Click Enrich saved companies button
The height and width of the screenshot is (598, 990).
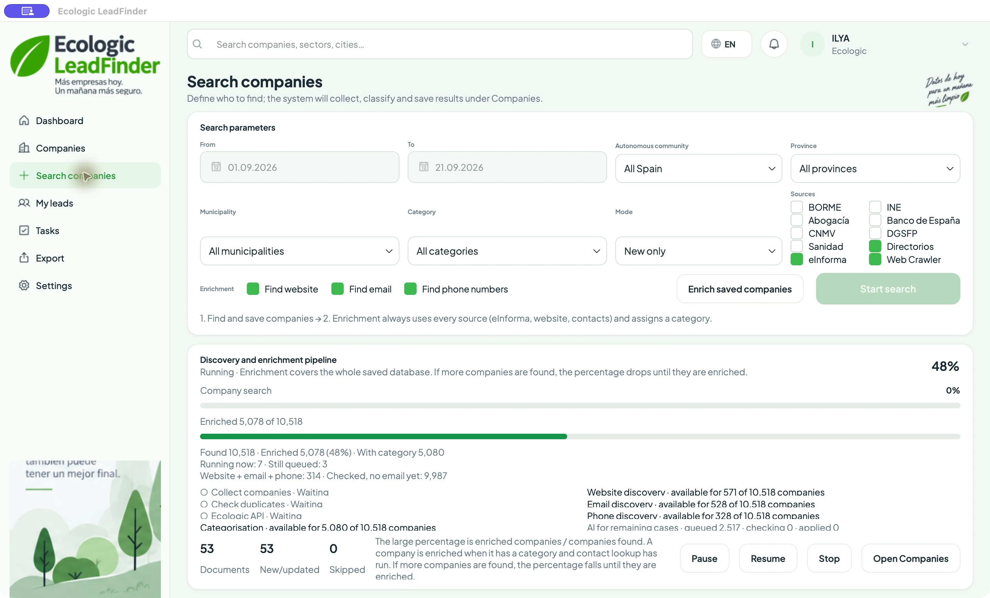point(740,289)
